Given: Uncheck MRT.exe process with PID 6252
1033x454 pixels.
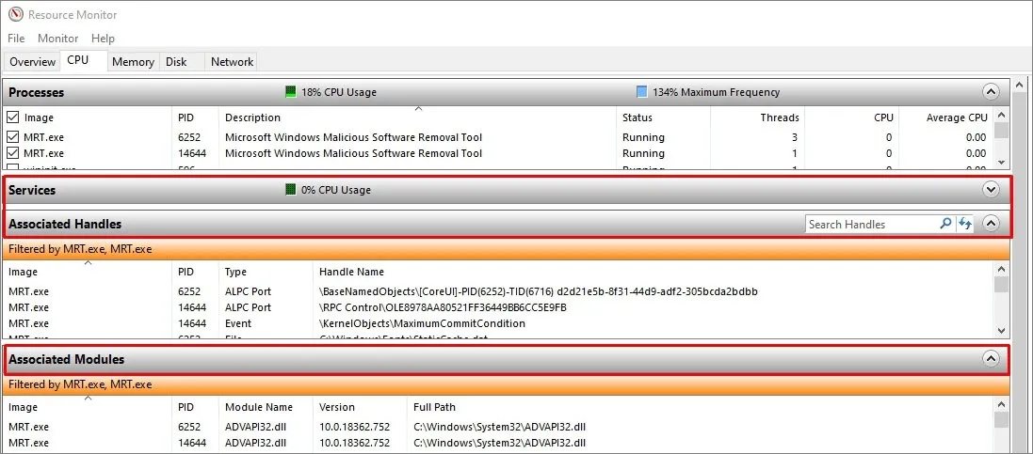Looking at the screenshot, I should pyautogui.click(x=12, y=137).
